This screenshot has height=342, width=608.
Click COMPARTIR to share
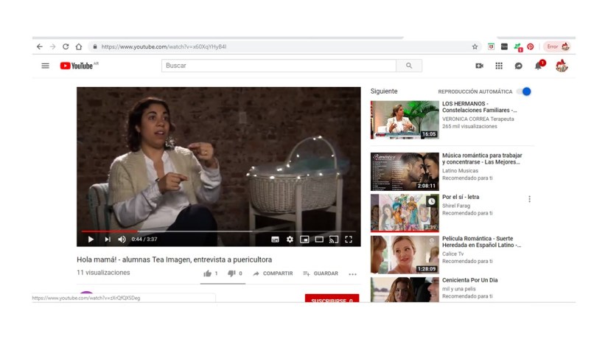pos(273,273)
